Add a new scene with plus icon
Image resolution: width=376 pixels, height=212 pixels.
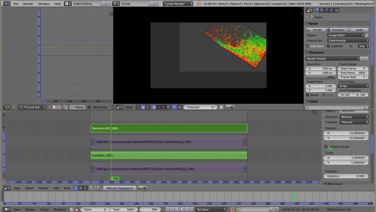click(152, 4)
